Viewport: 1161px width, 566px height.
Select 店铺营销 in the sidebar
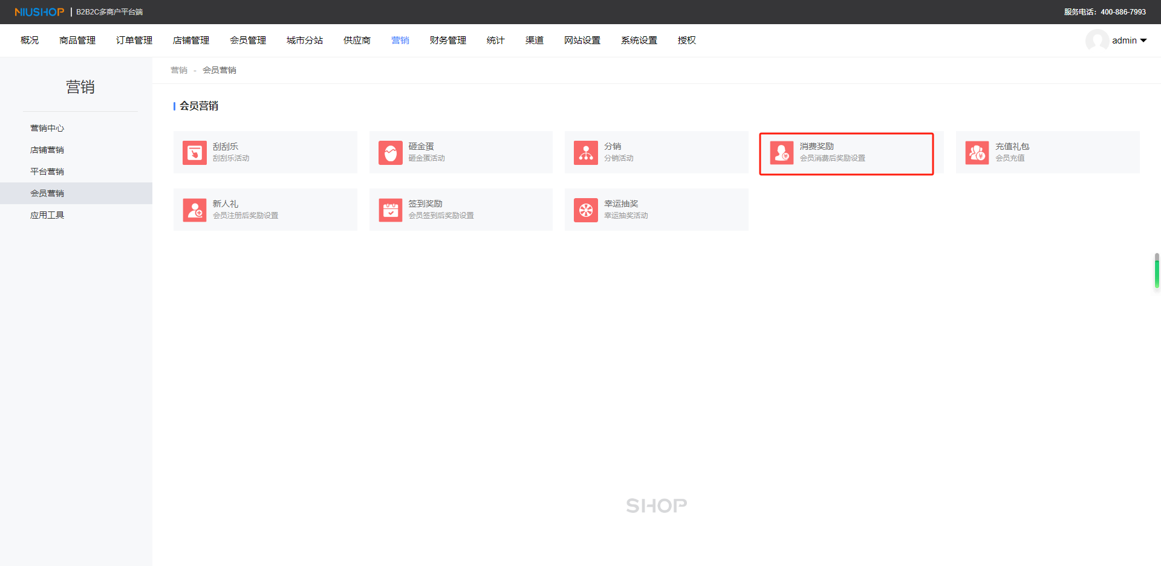pos(47,150)
